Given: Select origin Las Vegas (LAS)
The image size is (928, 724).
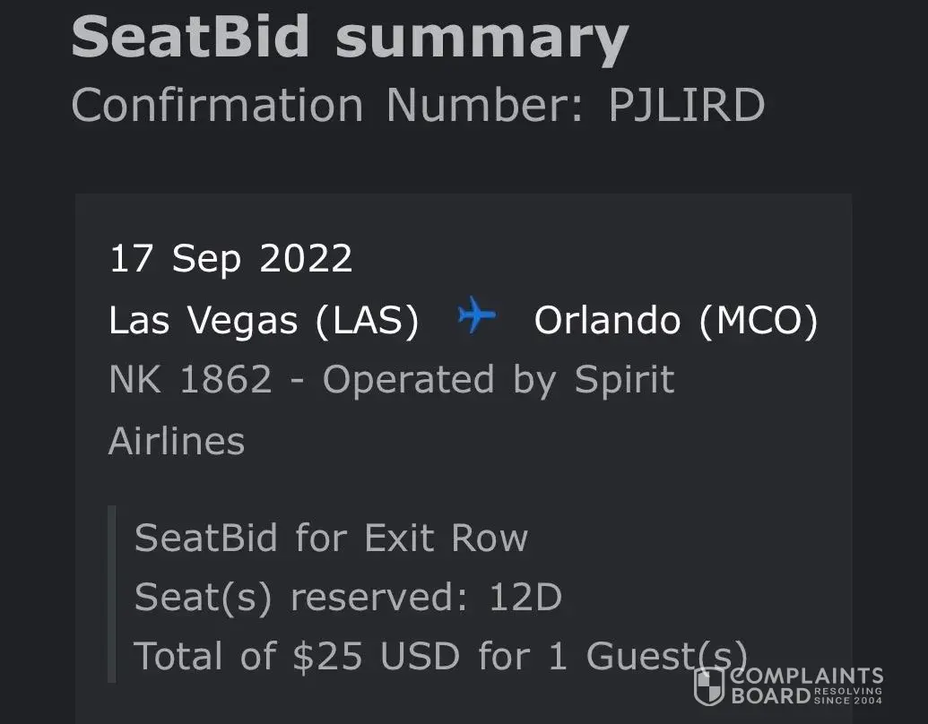Looking at the screenshot, I should click(264, 320).
